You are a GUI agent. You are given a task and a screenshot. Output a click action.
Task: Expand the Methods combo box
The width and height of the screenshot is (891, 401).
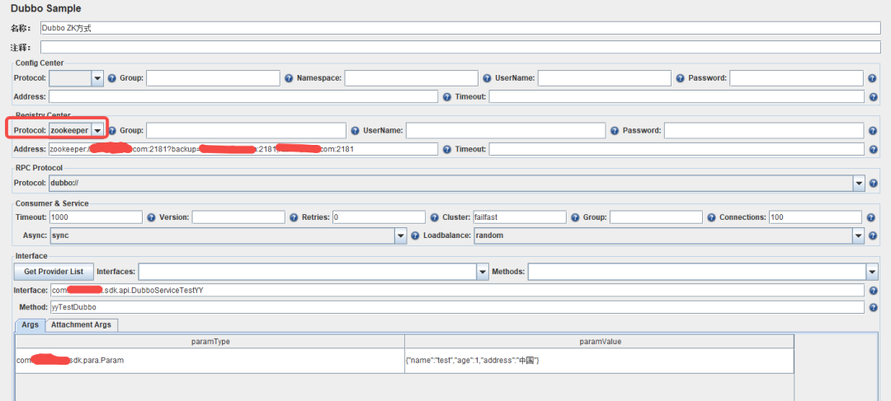873,273
